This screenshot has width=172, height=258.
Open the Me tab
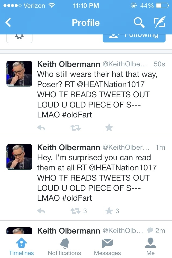pos(150,246)
